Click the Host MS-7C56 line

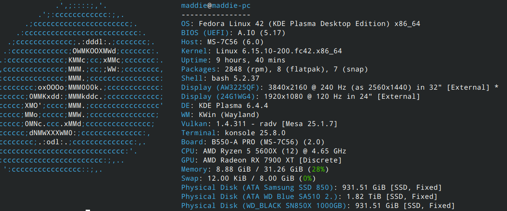[x=222, y=42]
